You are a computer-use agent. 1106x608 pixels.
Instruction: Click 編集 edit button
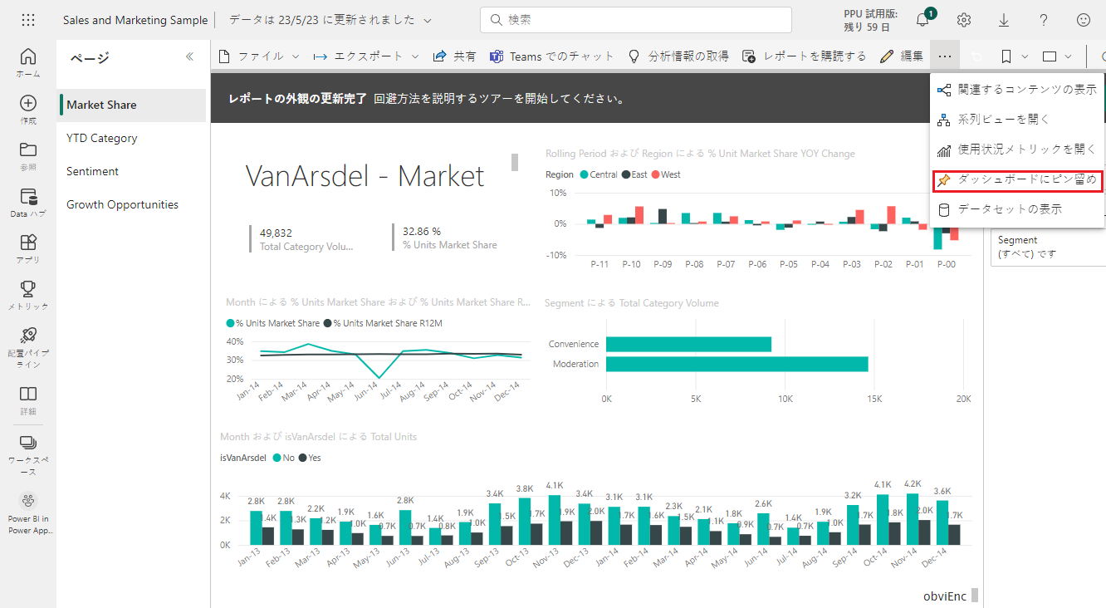[901, 56]
